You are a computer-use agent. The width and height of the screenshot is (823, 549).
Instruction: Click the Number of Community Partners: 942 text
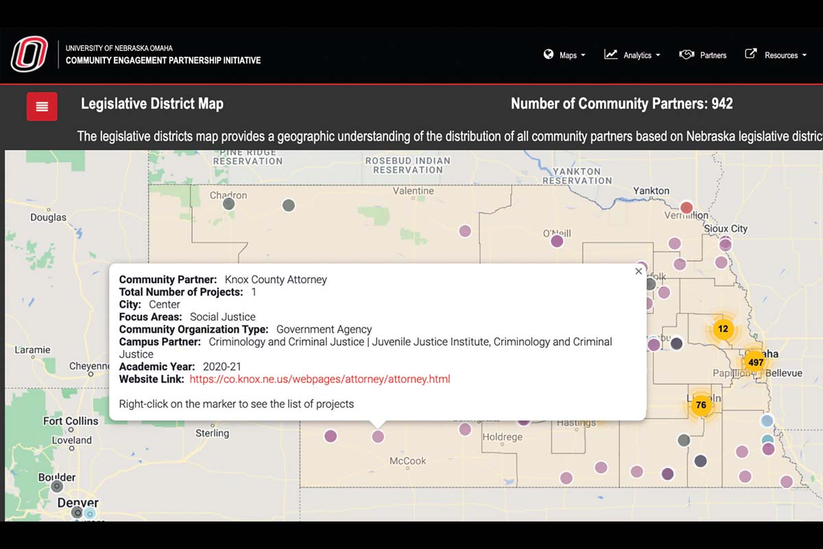click(x=622, y=104)
